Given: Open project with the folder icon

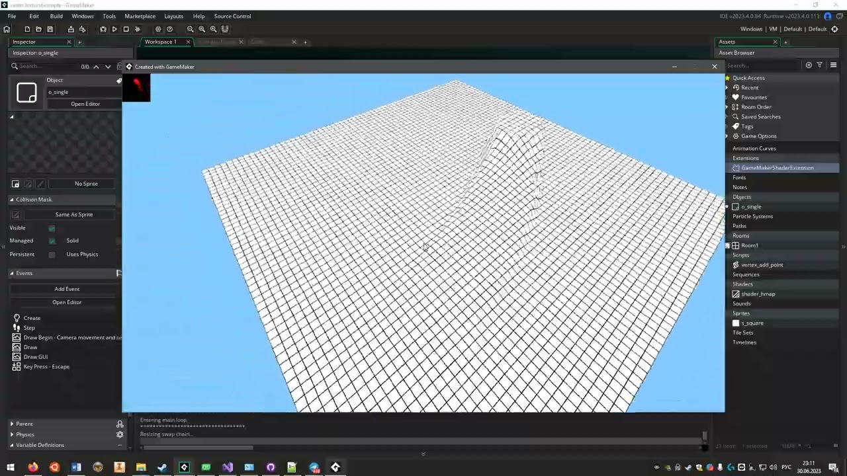Looking at the screenshot, I should [x=38, y=29].
